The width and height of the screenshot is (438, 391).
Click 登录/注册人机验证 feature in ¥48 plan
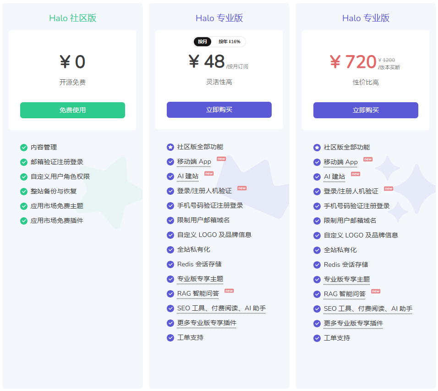204,191
